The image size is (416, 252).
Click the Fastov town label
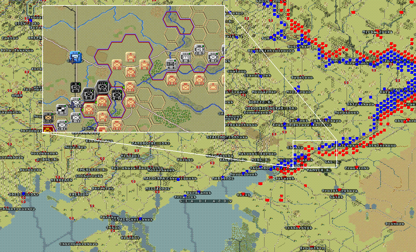(10, 38)
